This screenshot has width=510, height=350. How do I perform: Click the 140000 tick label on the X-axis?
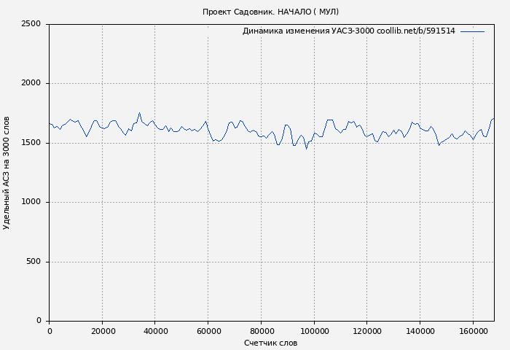click(420, 331)
